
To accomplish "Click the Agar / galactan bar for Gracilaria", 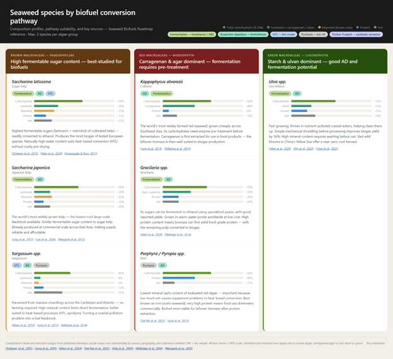I will 177,192.
